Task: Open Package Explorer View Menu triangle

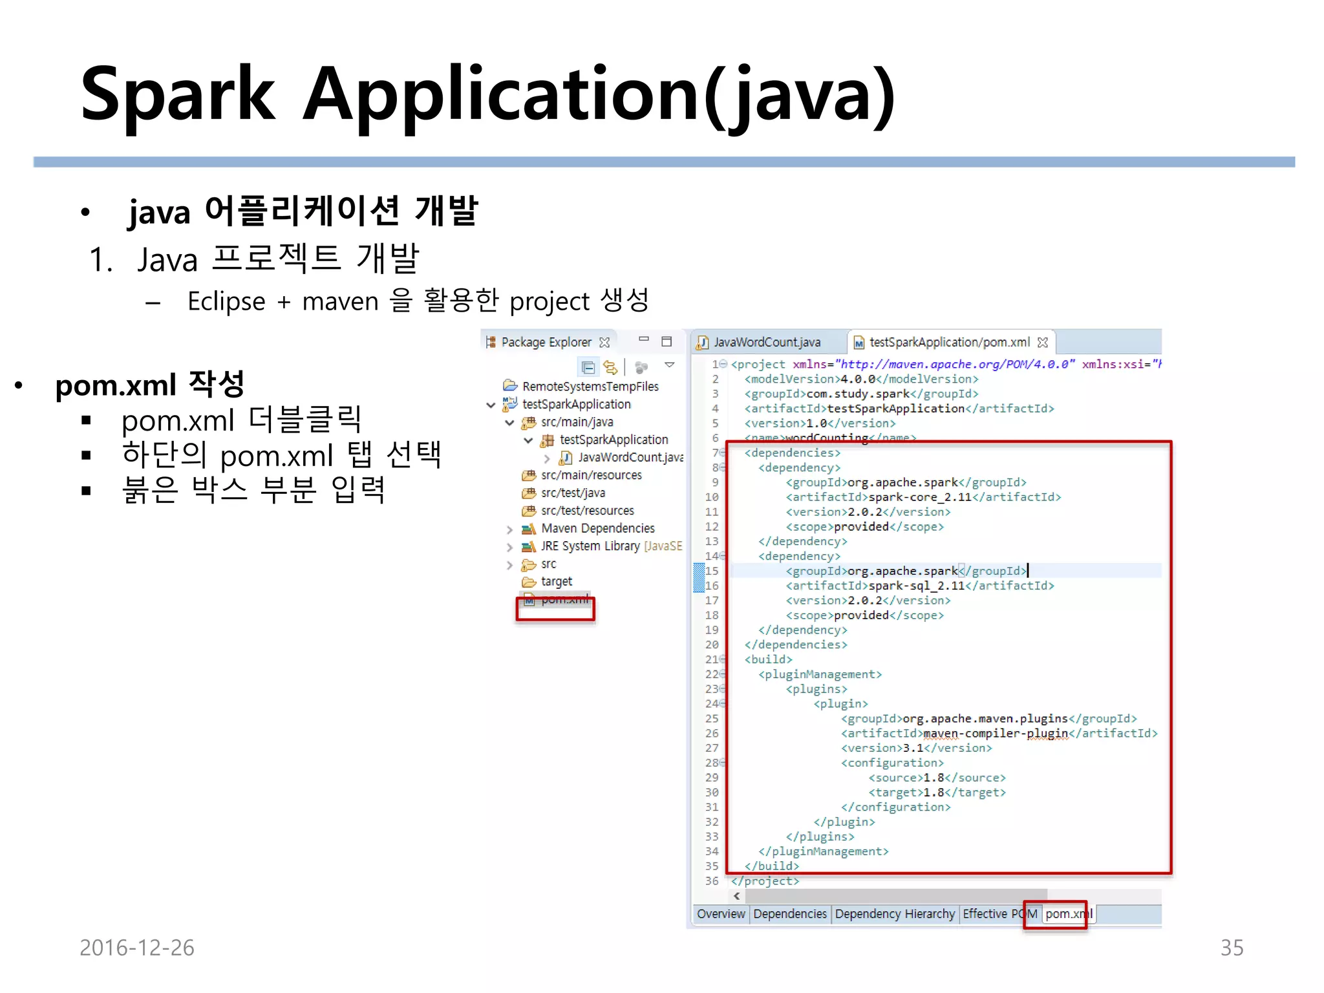Action: point(670,365)
